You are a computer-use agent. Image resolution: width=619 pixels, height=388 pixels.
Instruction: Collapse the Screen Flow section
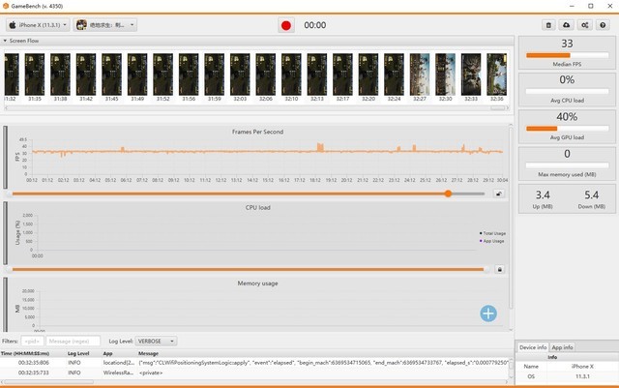(6, 41)
